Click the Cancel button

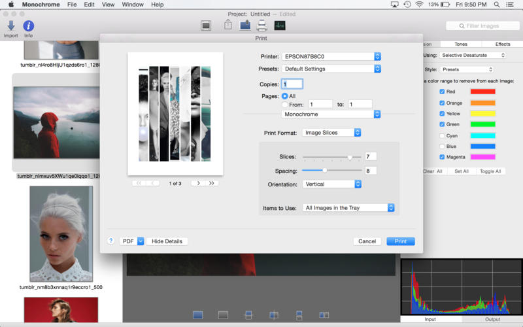367,241
